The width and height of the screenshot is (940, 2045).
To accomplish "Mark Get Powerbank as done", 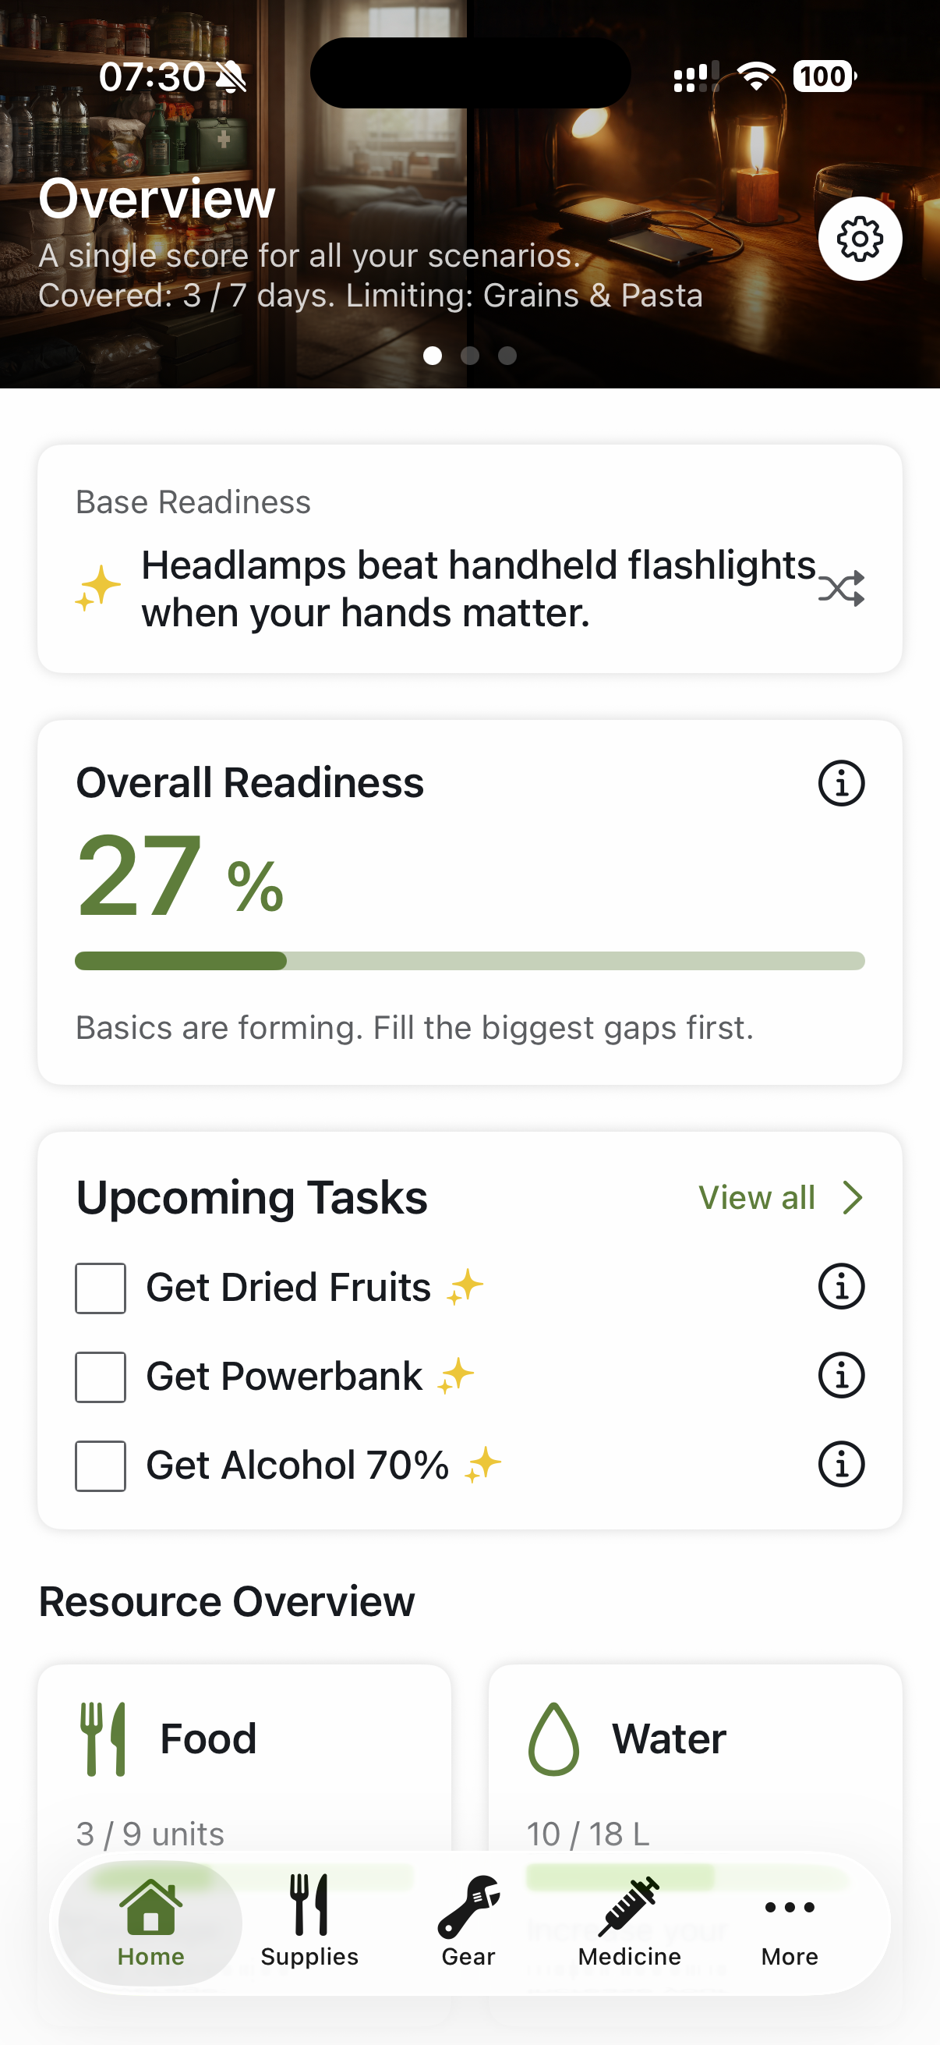I will coord(101,1377).
